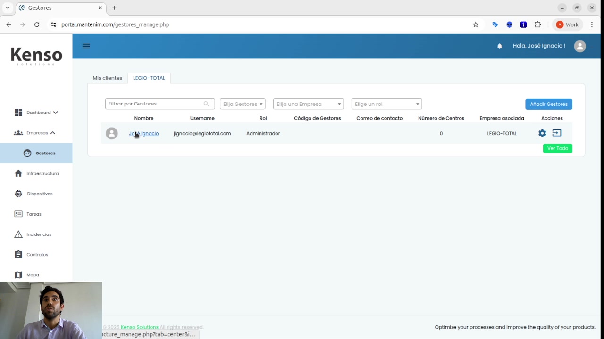This screenshot has height=339, width=604.
Task: Click the notification bell icon
Action: [499, 46]
